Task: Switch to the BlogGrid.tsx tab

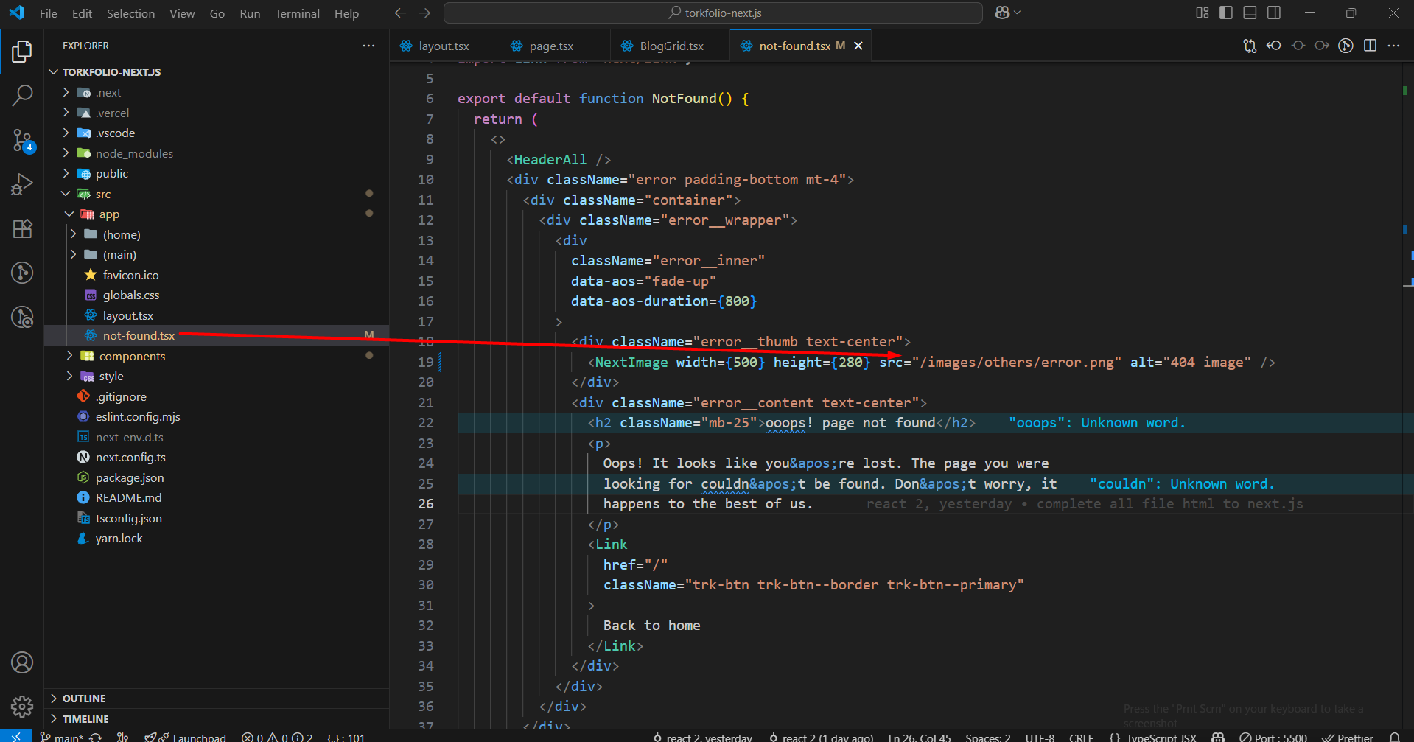Action: point(671,46)
